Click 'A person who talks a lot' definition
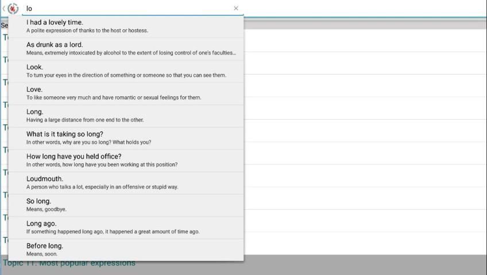 coord(102,187)
